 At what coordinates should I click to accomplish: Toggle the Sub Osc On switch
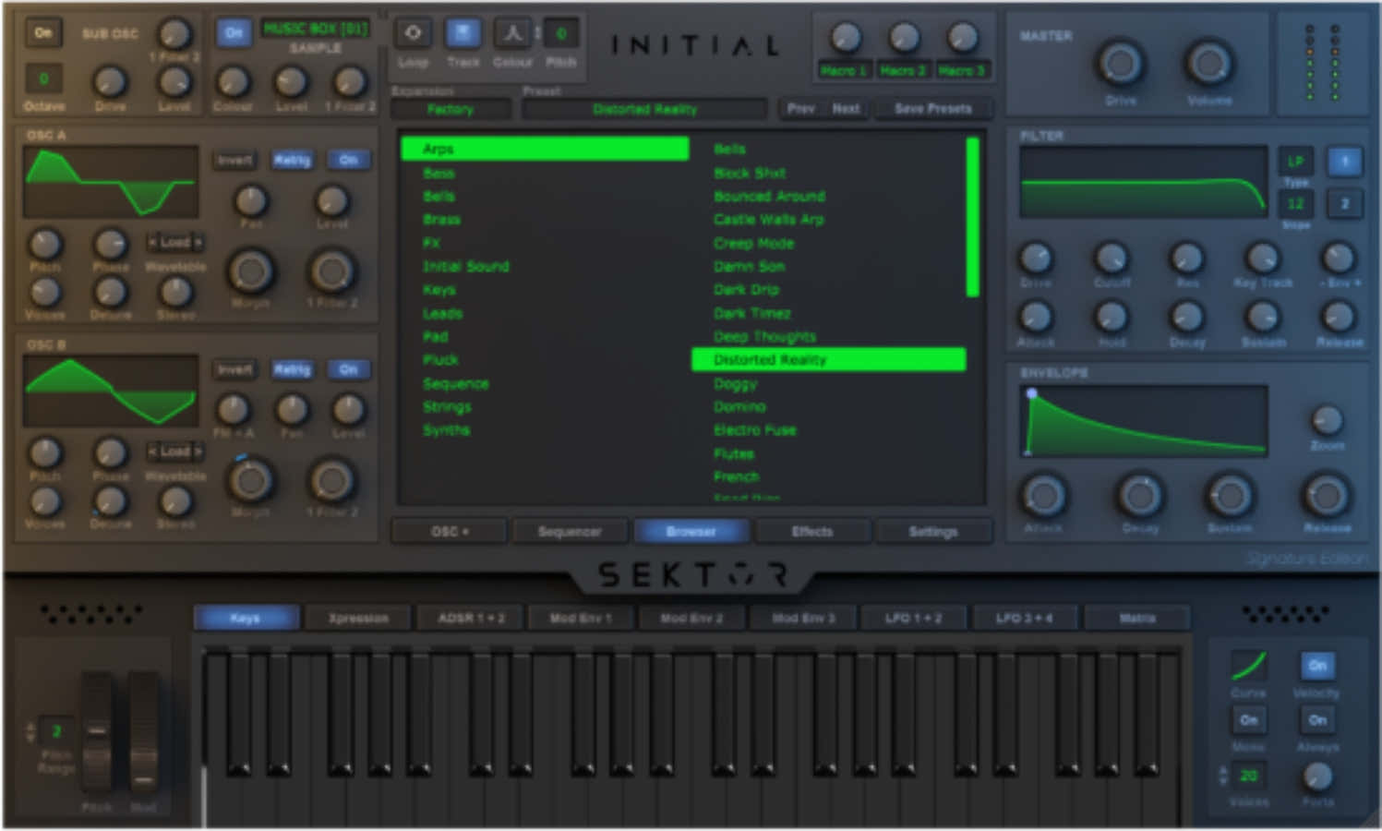43,33
